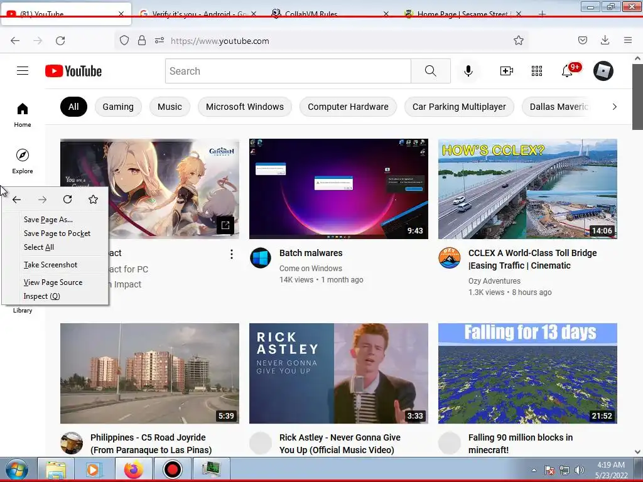Select the Car Parking Multiplayer chip

tap(459, 107)
